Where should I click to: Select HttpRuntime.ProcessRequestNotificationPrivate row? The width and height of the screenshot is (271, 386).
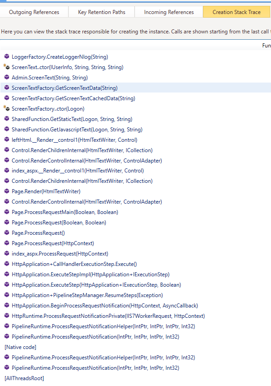pyautogui.click(x=135, y=316)
